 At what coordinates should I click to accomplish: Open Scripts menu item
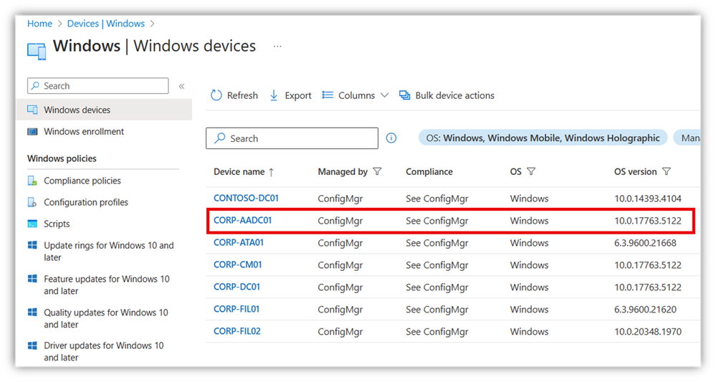[x=57, y=224]
